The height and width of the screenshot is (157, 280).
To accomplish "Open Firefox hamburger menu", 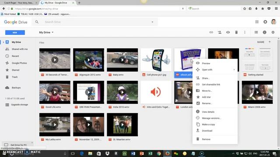I will click(x=276, y=9).
